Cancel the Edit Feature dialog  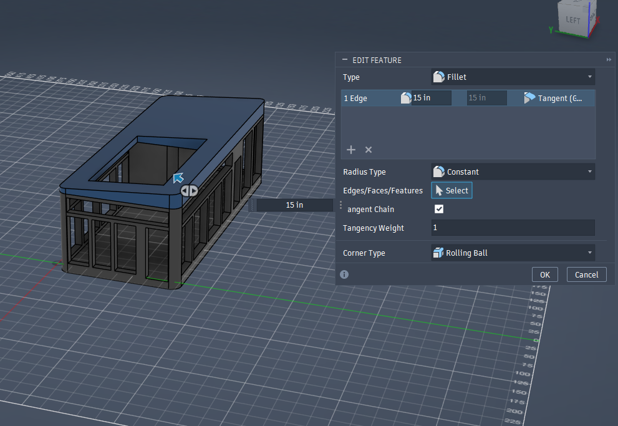click(x=586, y=274)
